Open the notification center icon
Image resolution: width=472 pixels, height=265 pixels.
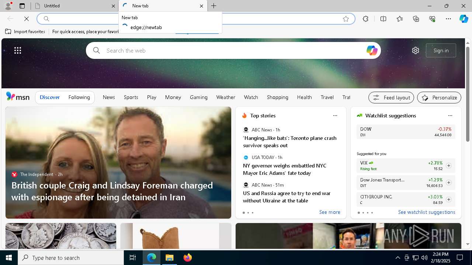tap(460, 258)
